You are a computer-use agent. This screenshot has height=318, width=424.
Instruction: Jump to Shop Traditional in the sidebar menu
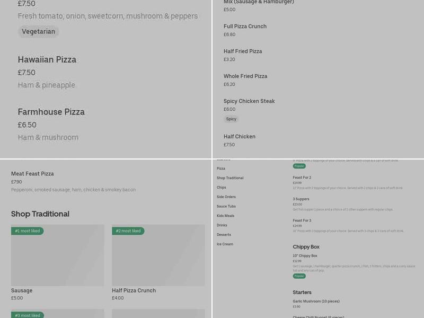coord(230,178)
